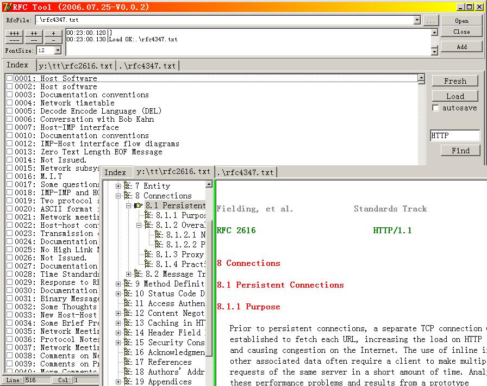This screenshot has height=386, width=487.
Task: Click the RfcFile path field
Action: click(228, 20)
